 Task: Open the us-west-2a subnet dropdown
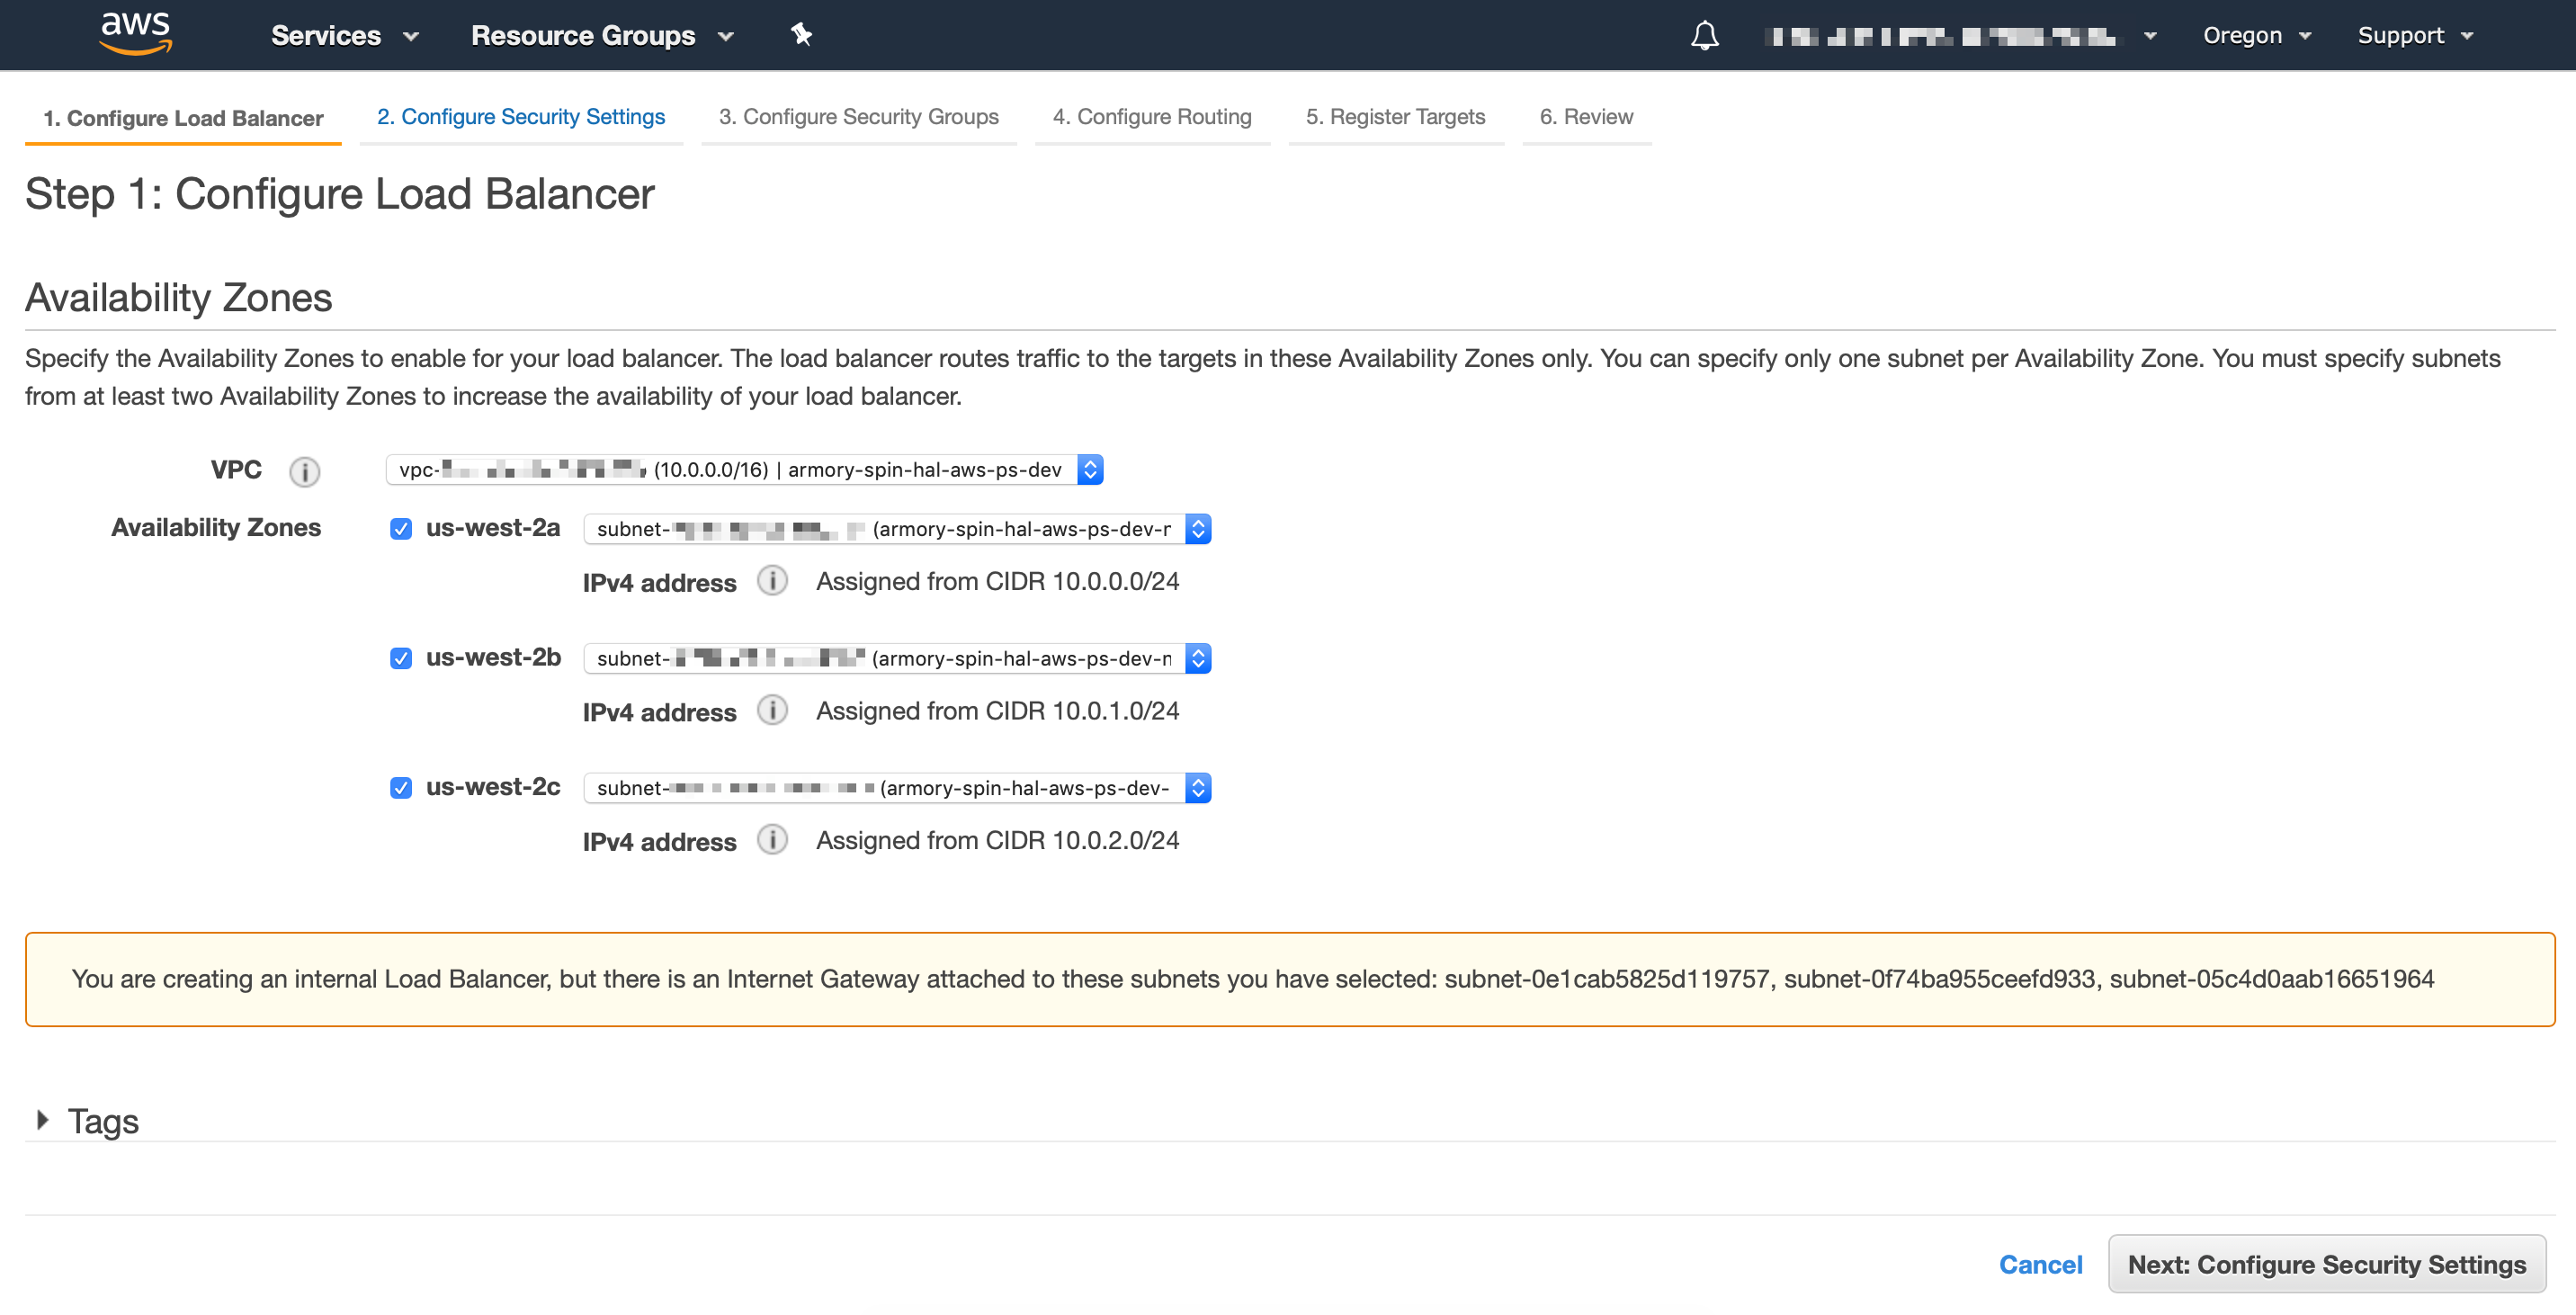pos(896,529)
